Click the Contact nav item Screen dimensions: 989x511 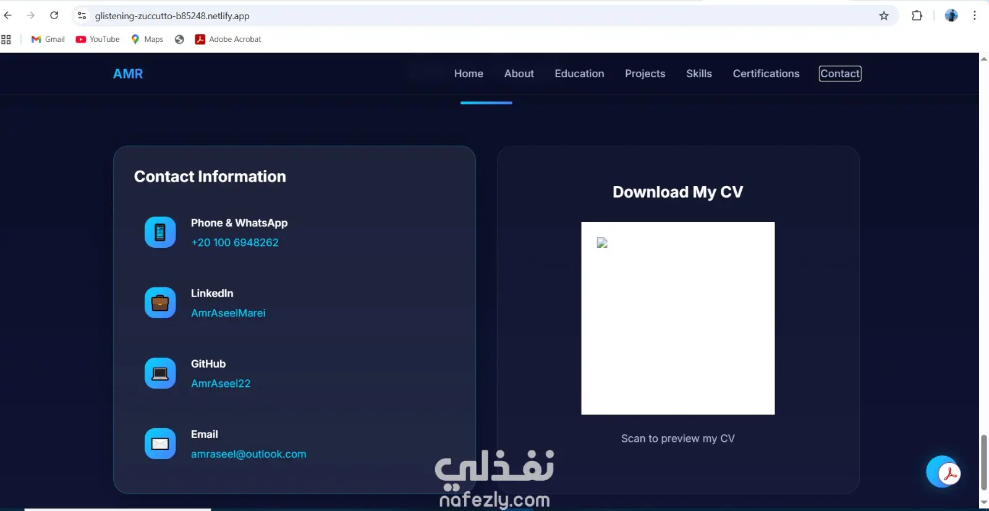pos(840,74)
